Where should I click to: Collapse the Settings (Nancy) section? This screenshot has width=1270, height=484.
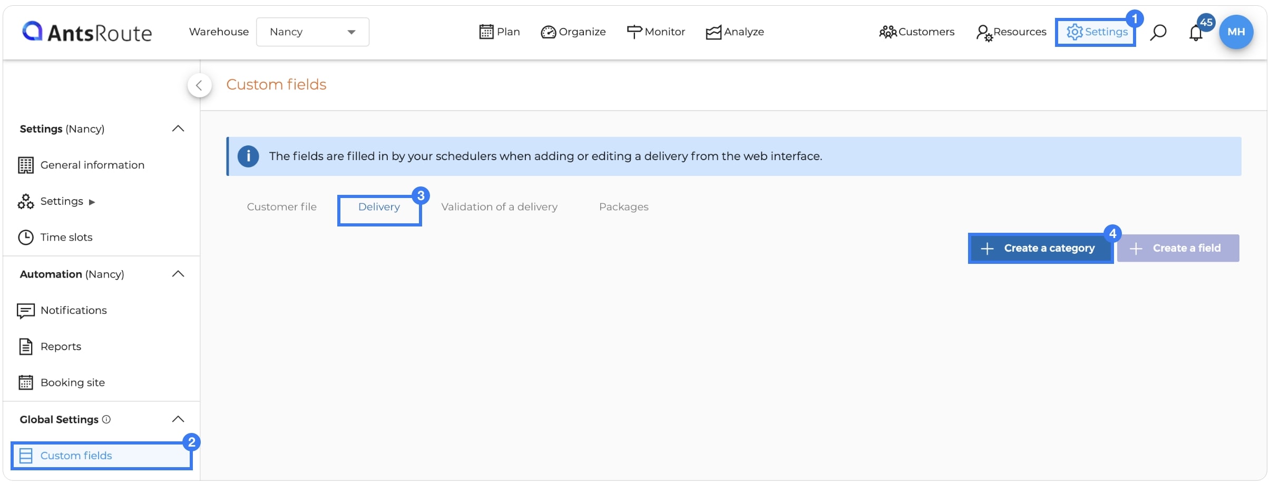(x=178, y=129)
